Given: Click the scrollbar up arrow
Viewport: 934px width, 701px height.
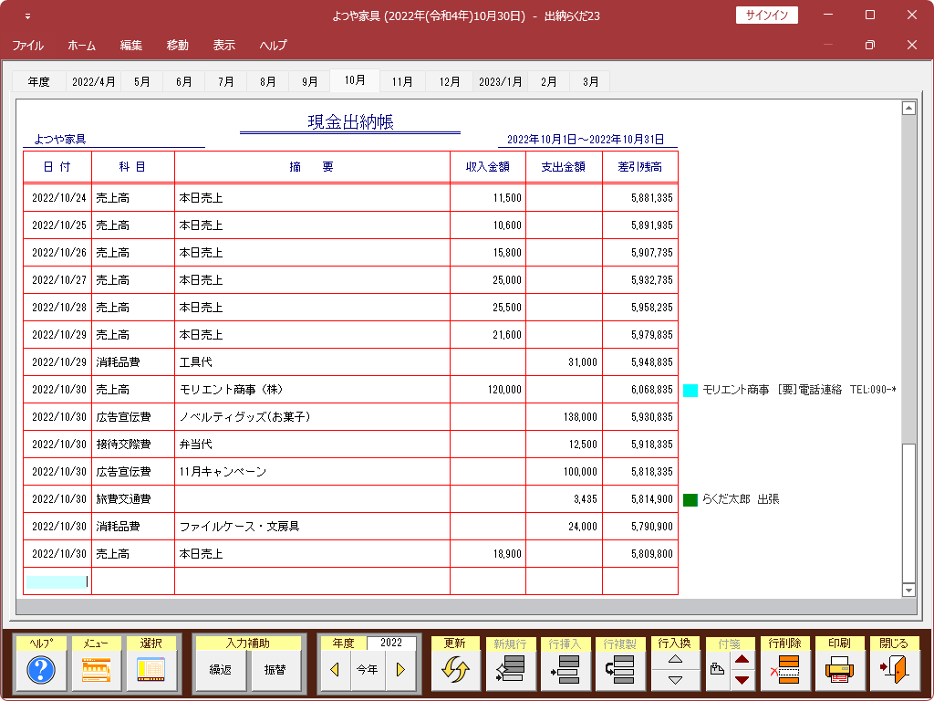Looking at the screenshot, I should (x=908, y=108).
